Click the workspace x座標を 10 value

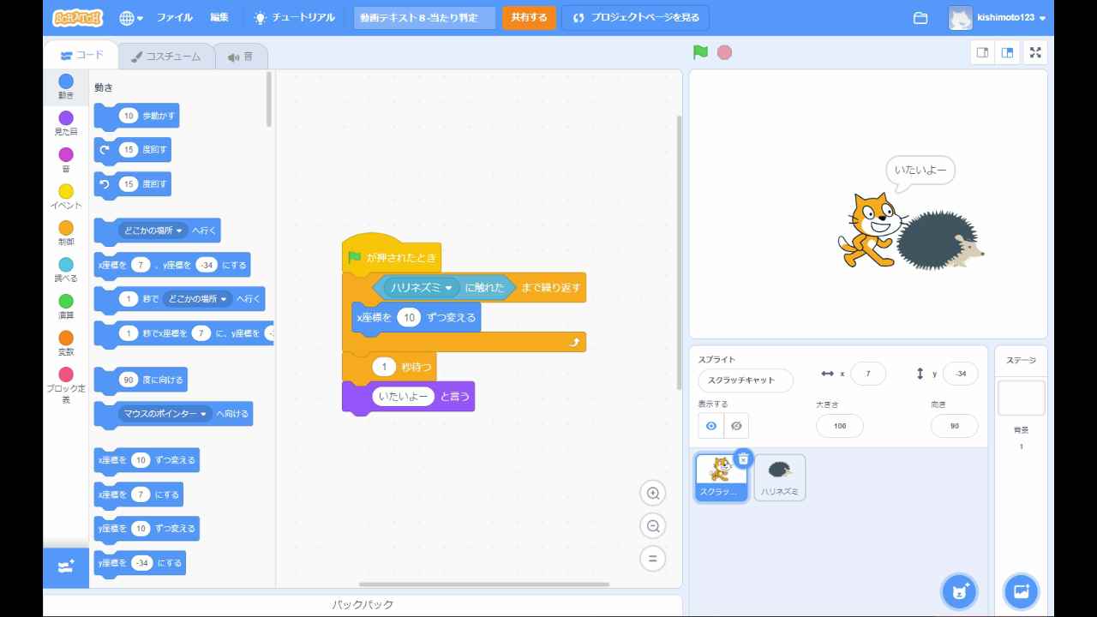coord(410,318)
